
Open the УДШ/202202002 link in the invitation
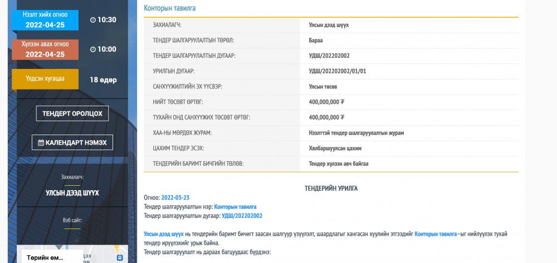click(242, 216)
